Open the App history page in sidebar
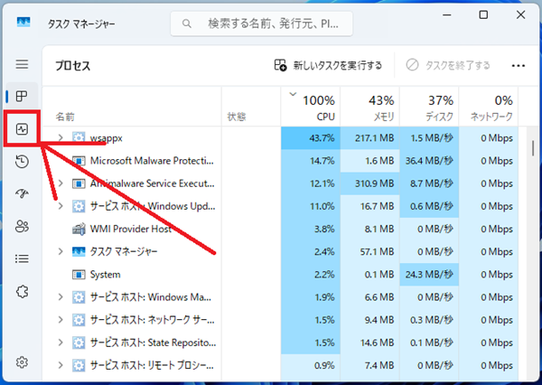 pos(22,162)
